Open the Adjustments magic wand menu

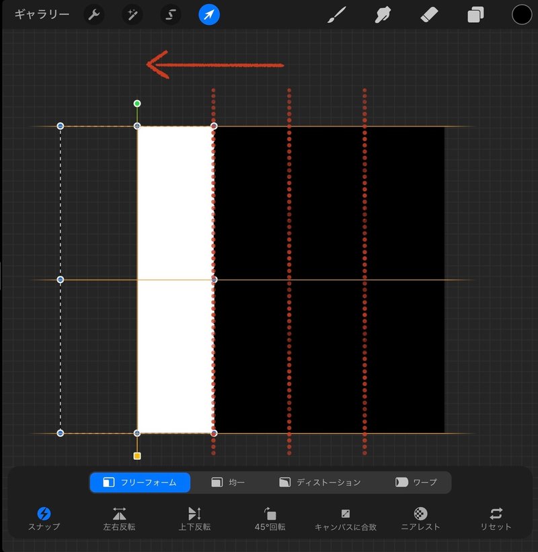[132, 14]
